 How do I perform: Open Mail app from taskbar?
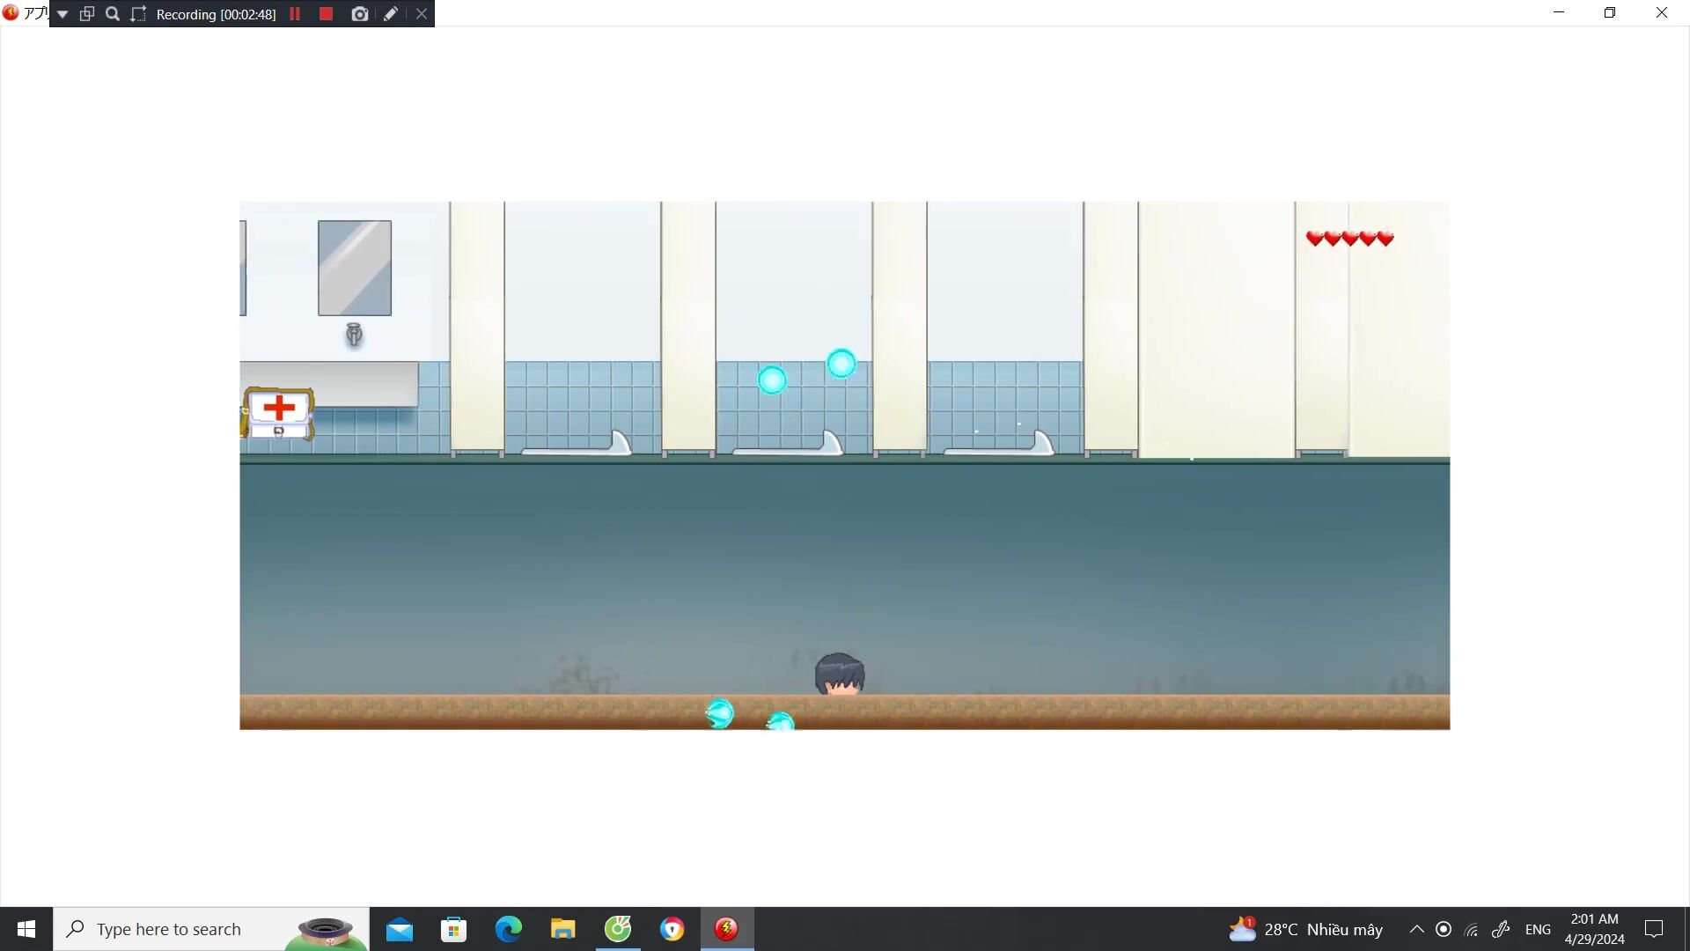tap(399, 929)
